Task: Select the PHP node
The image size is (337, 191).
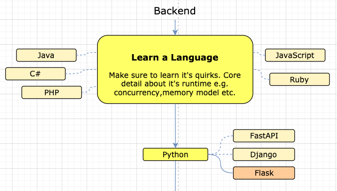Action: click(x=52, y=92)
